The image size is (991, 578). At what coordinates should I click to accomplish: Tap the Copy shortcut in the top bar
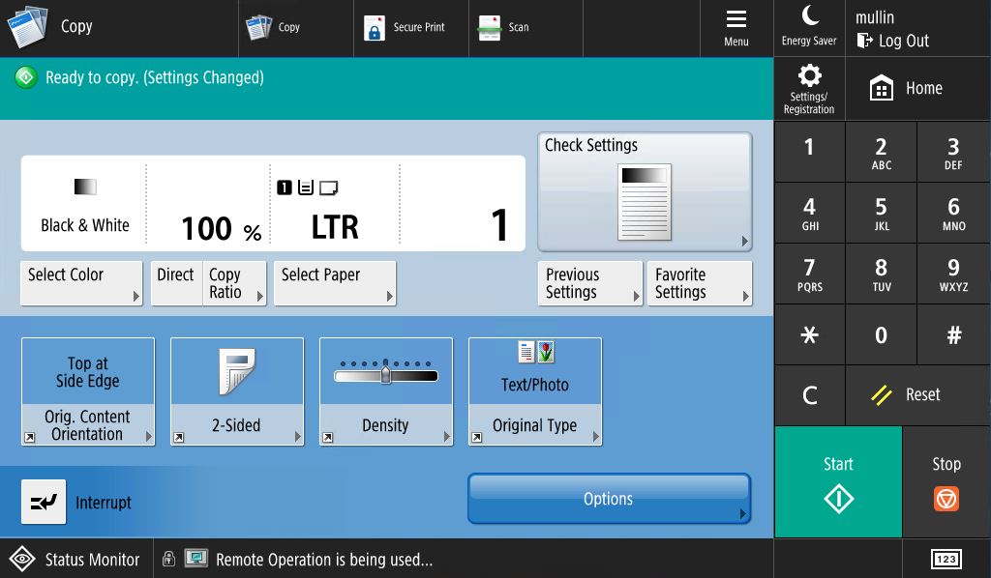point(296,28)
